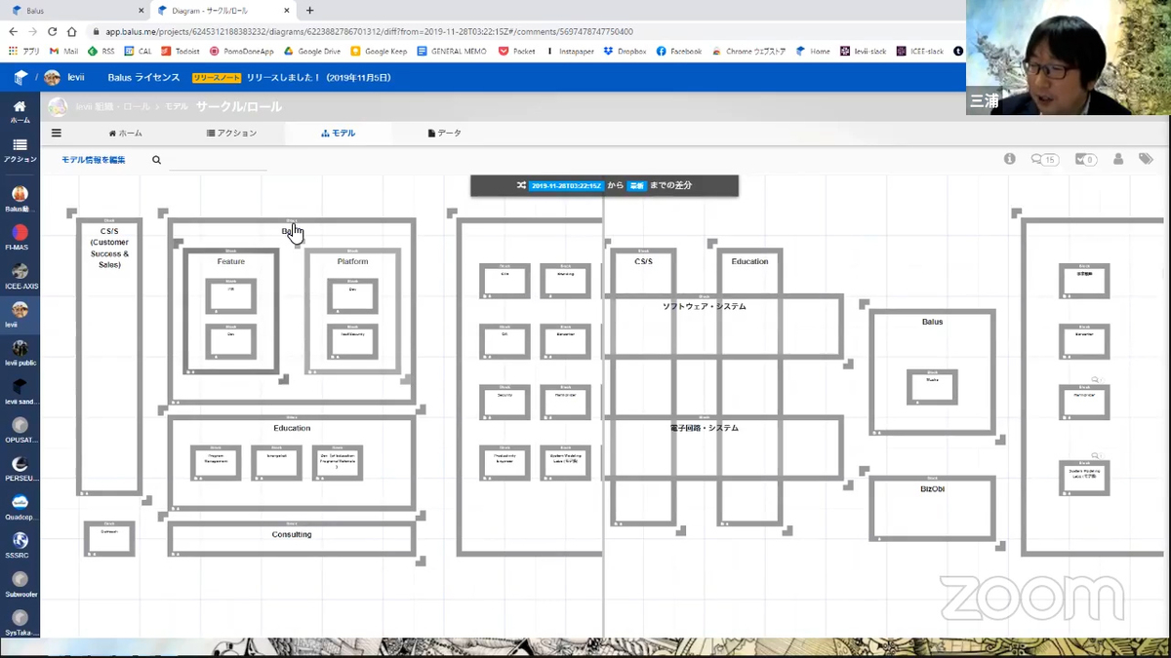Image resolution: width=1171 pixels, height=658 pixels.
Task: Open the GENERAL MEMO bookmark
Action: [x=452, y=51]
